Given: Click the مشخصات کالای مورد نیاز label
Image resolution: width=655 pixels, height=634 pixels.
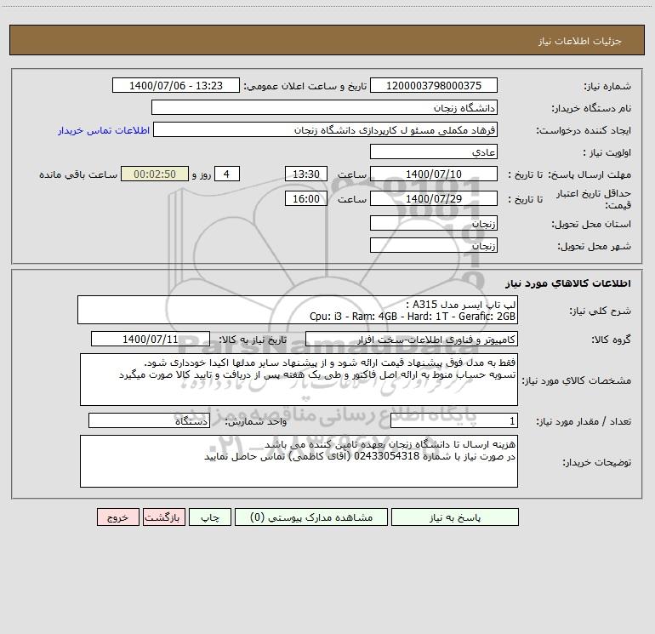Looking at the screenshot, I should click(x=577, y=380).
